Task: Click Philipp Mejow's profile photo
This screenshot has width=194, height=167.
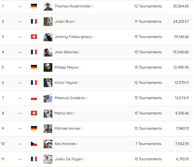Action: click(x=48, y=67)
